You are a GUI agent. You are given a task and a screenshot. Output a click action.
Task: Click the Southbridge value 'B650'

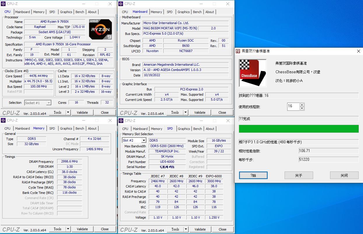coord(186,46)
